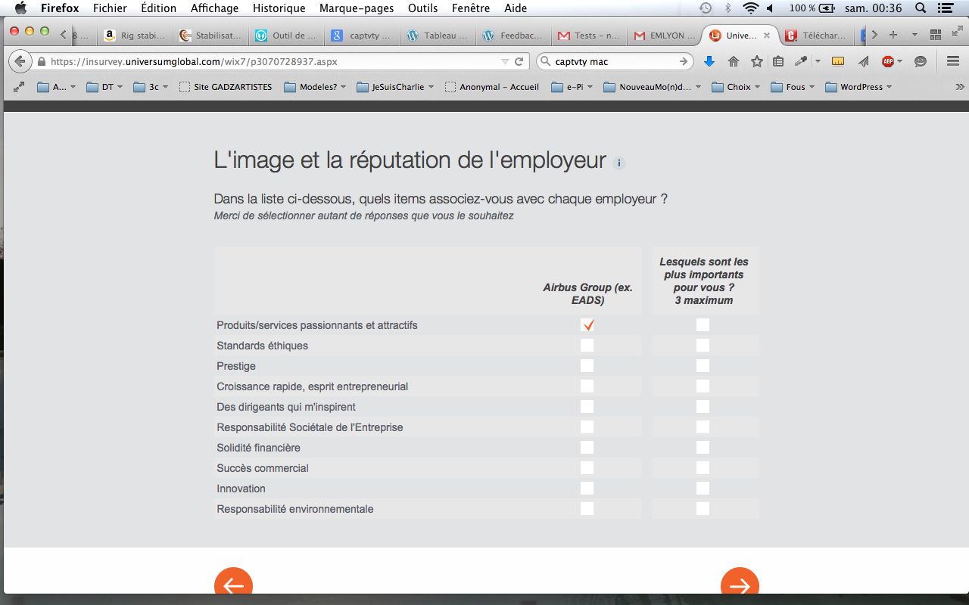Open Time Machine menu bar icon
Image resolution: width=969 pixels, height=605 pixels.
click(x=705, y=8)
